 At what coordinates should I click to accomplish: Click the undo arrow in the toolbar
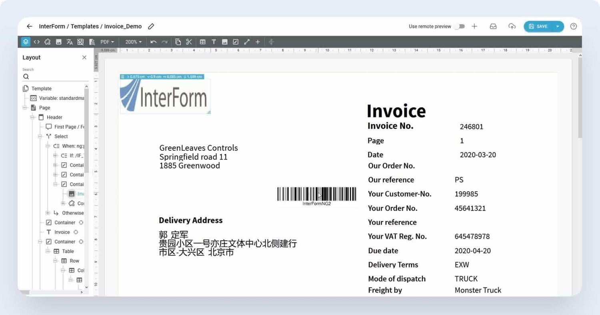[154, 42]
